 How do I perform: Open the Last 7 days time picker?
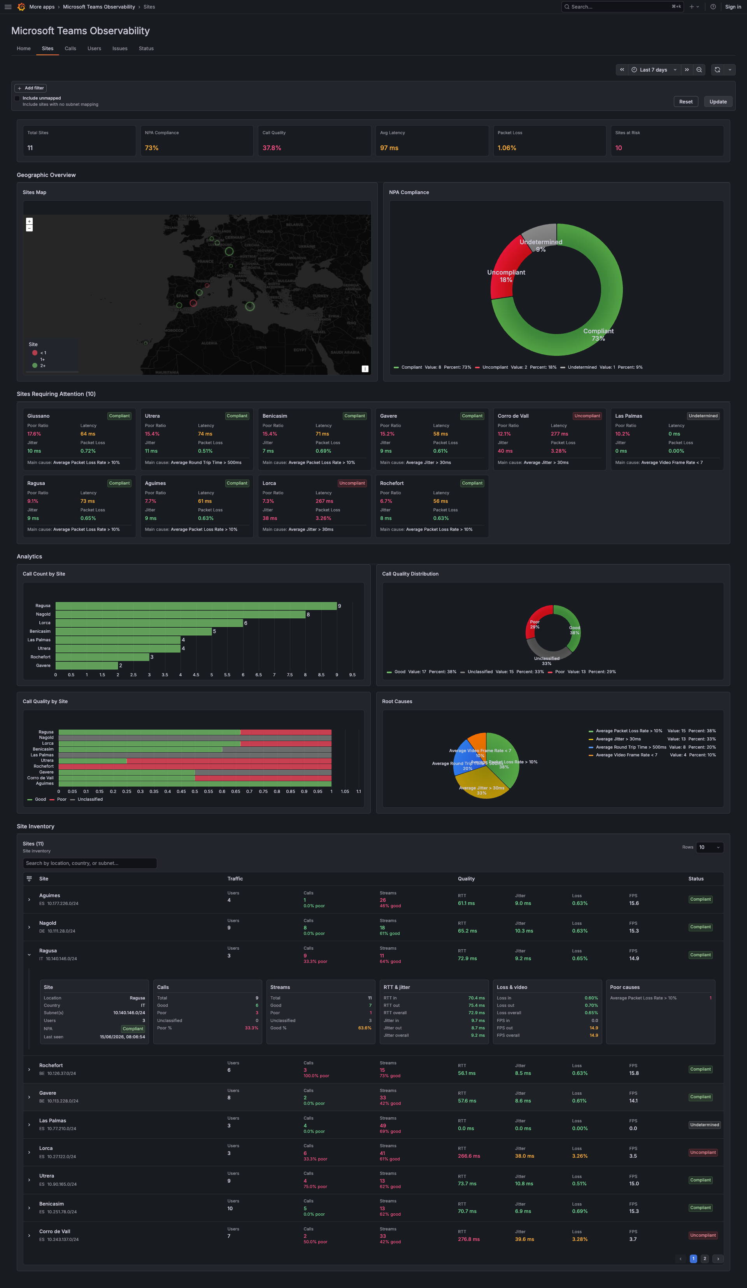click(x=654, y=70)
